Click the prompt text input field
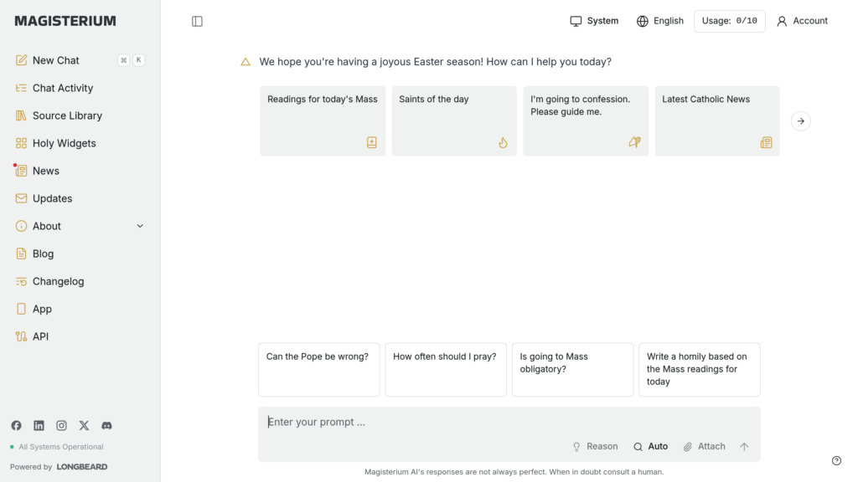The image size is (858, 482). point(503,423)
